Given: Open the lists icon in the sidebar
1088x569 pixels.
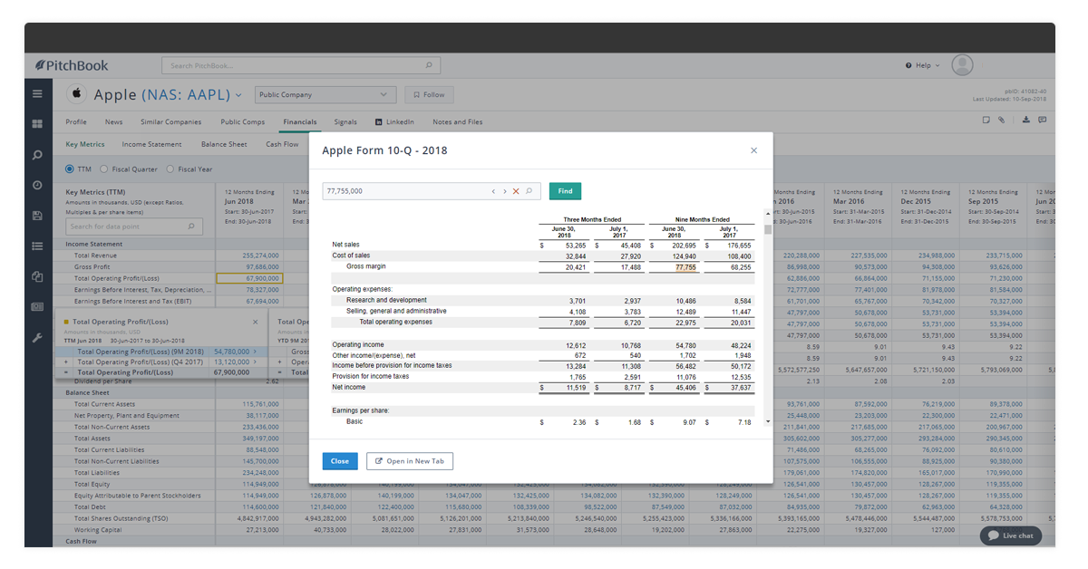Looking at the screenshot, I should [37, 246].
